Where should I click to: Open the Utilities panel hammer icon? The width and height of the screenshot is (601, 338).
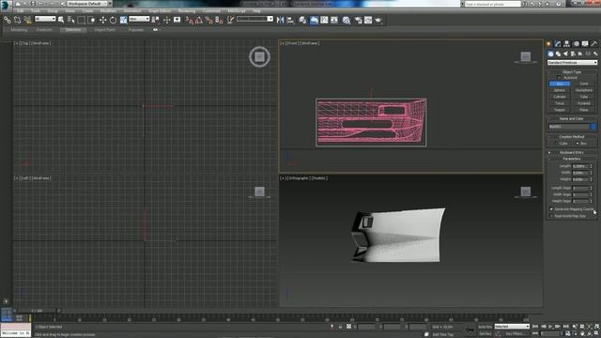click(594, 44)
